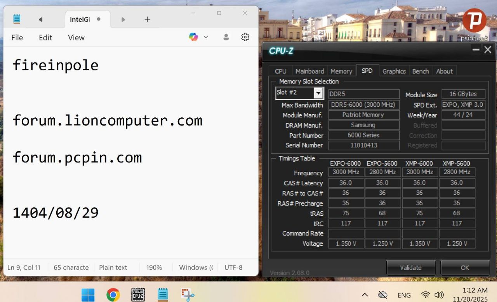Viewport: 497px width, 302px height.
Task: Open Snipping Tool from the taskbar
Action: [x=188, y=295]
